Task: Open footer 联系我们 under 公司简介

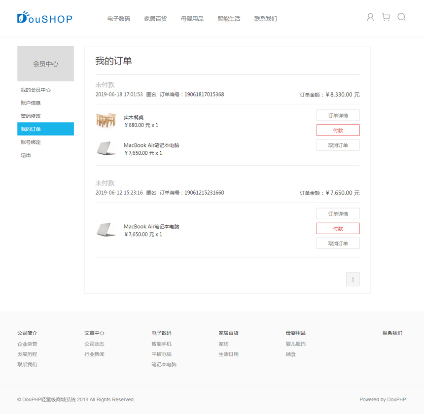Action: click(x=27, y=365)
